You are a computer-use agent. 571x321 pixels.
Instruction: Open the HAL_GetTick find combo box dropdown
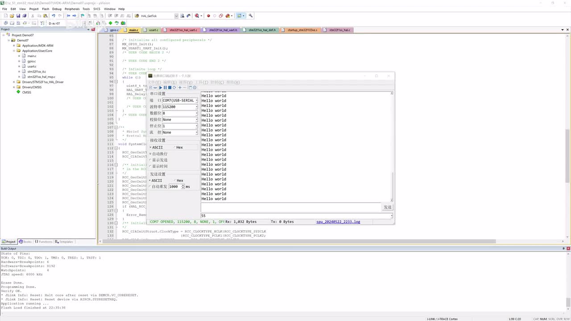coord(176,16)
